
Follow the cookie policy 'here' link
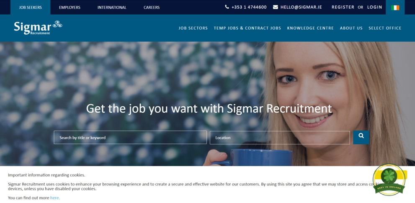pyautogui.click(x=55, y=198)
